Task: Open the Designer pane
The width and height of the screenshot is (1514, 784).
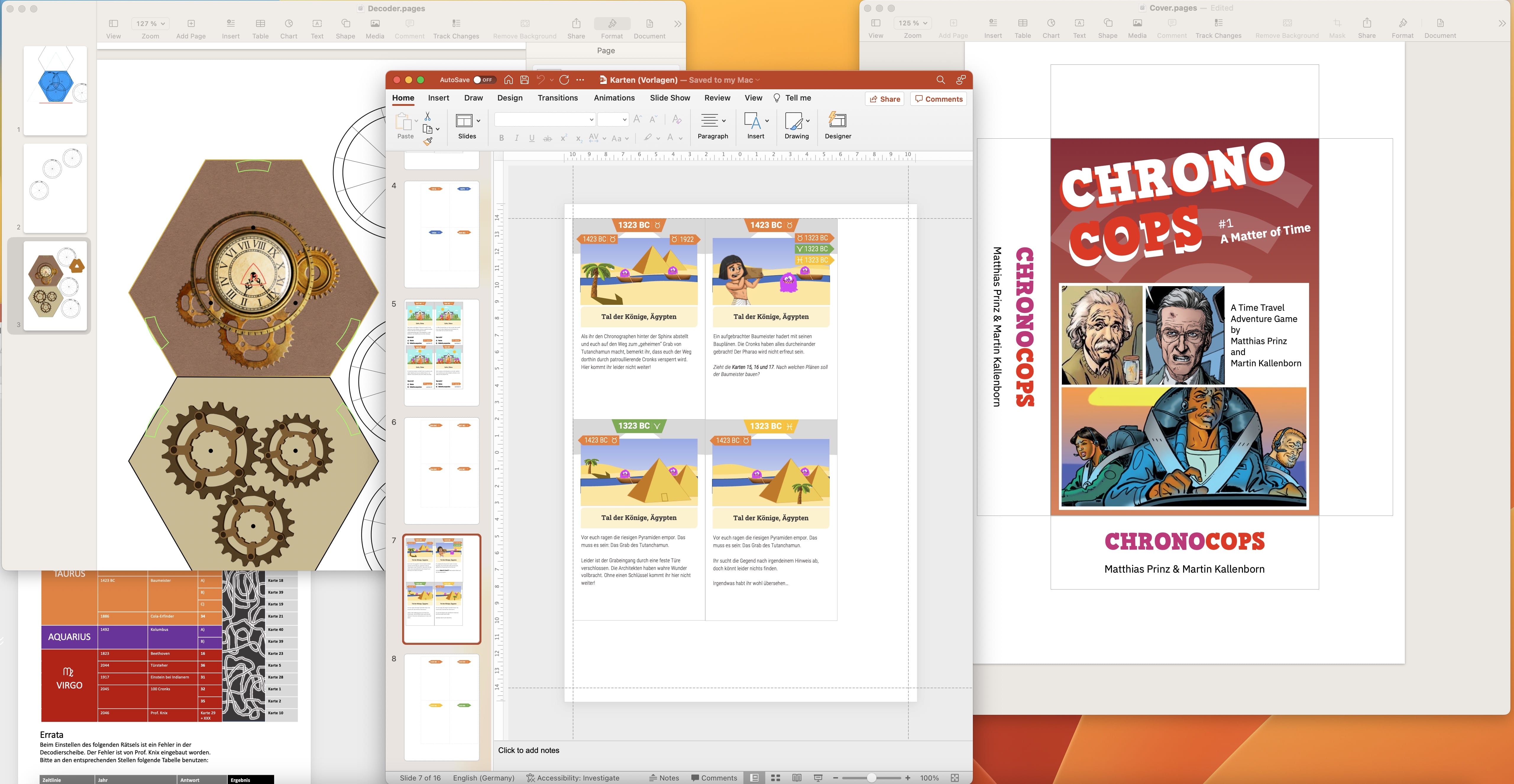Action: (837, 126)
